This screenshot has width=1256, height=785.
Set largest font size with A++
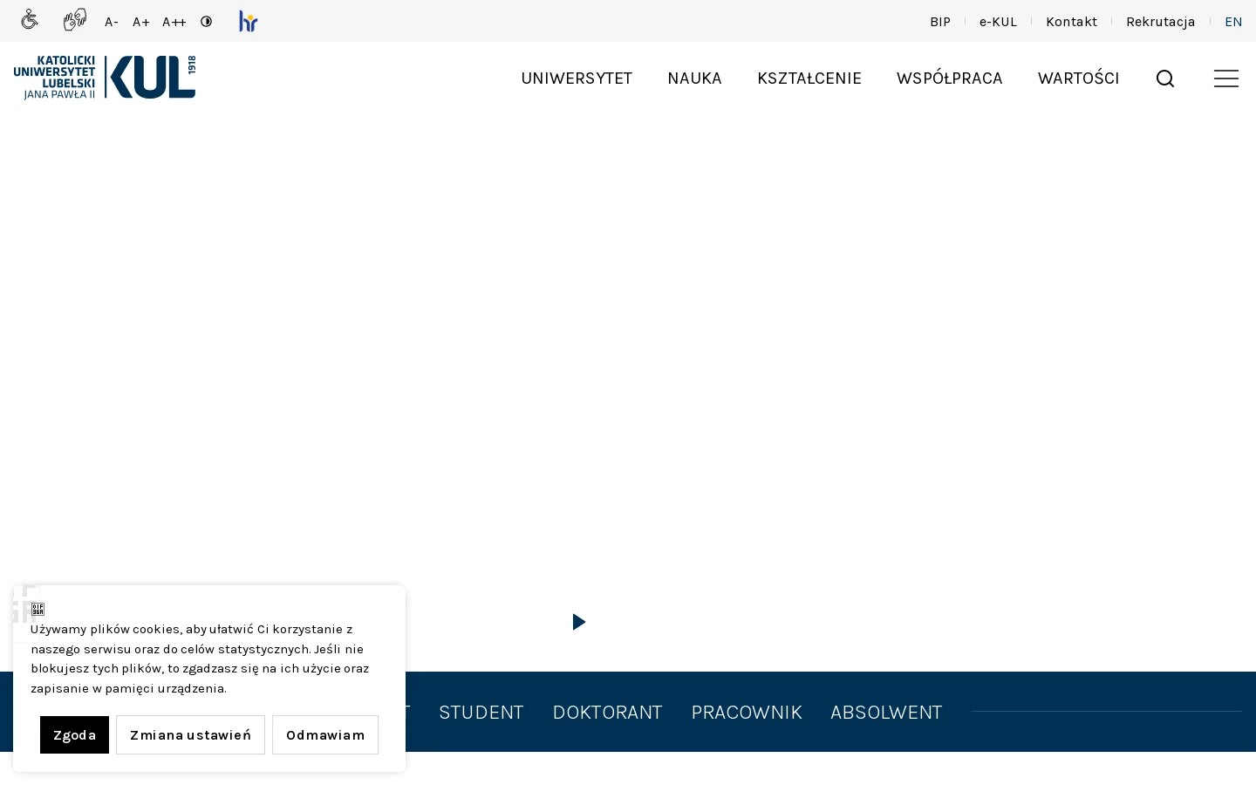click(x=174, y=22)
